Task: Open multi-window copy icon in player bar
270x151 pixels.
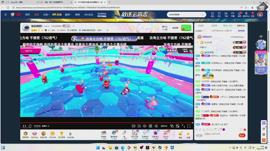Action: point(172,126)
